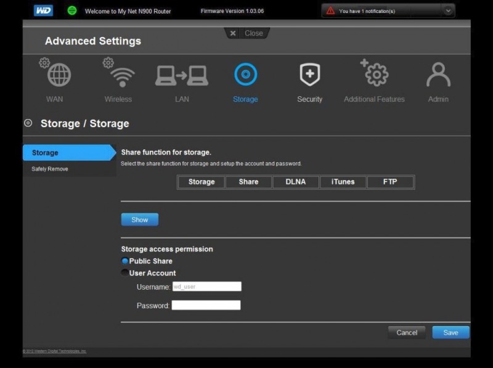Image resolution: width=493 pixels, height=368 pixels.
Task: Click the Password input field
Action: [x=206, y=305]
